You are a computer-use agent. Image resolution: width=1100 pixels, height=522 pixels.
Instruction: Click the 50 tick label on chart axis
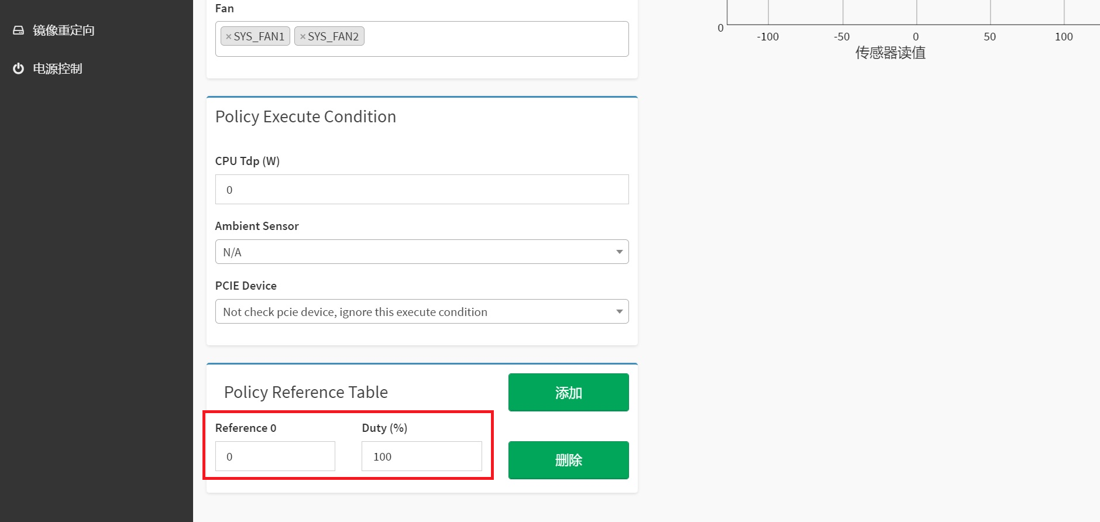click(989, 37)
